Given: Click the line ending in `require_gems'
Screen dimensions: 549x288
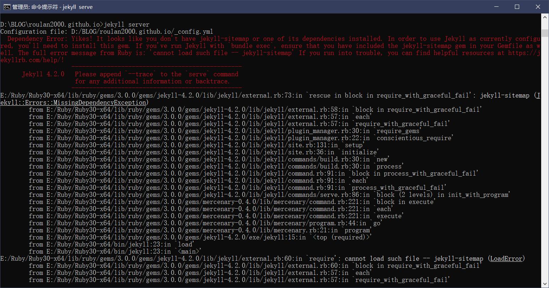Looking at the screenshot, I should click(225, 131).
